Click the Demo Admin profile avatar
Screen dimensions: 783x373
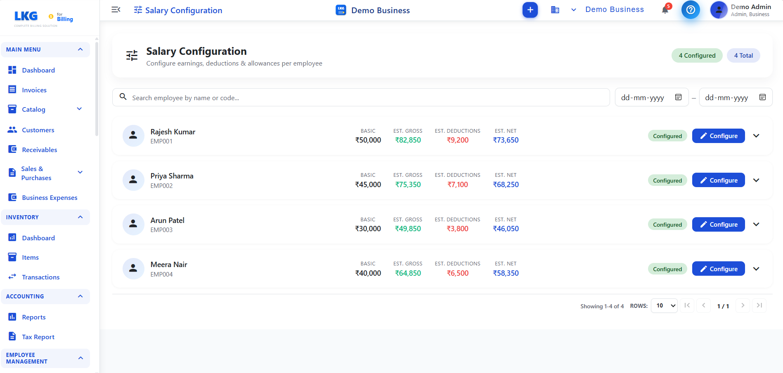[x=719, y=10]
